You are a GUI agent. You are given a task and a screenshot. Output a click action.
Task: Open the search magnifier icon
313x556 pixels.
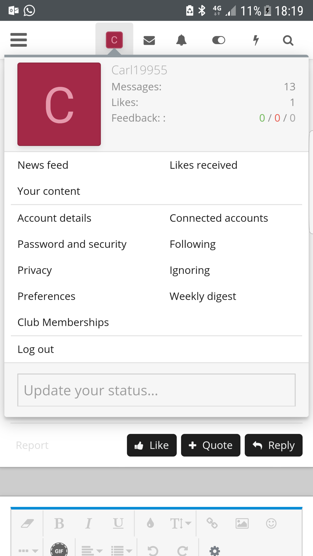288,40
